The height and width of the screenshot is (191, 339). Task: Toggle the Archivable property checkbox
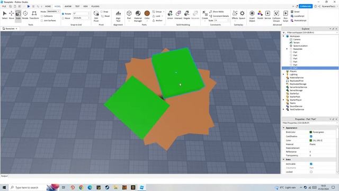(x=311, y=164)
